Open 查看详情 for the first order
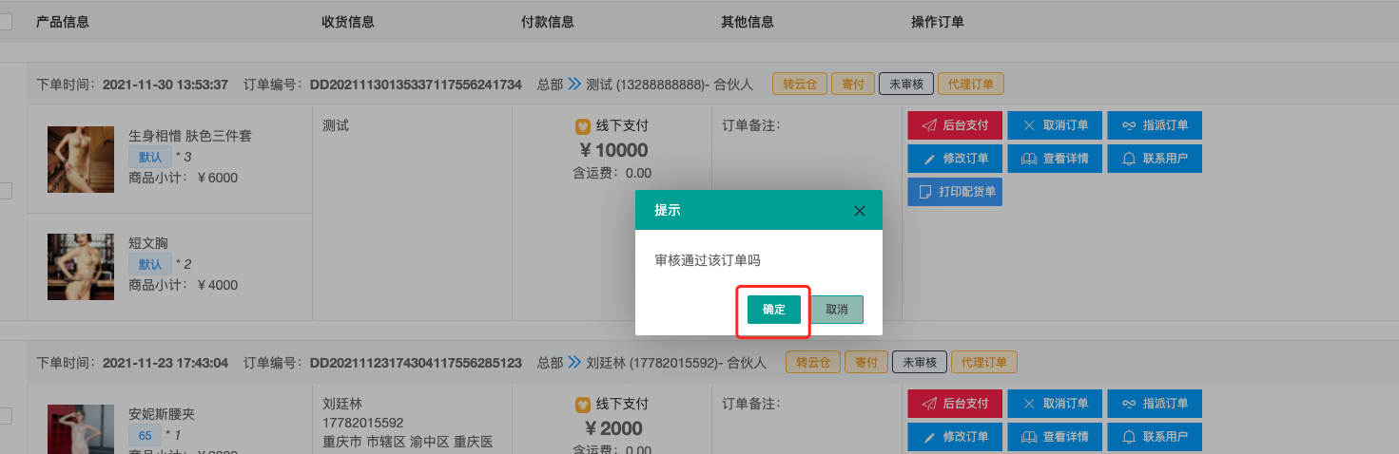Screen dimensions: 1399x454 [x=1055, y=159]
